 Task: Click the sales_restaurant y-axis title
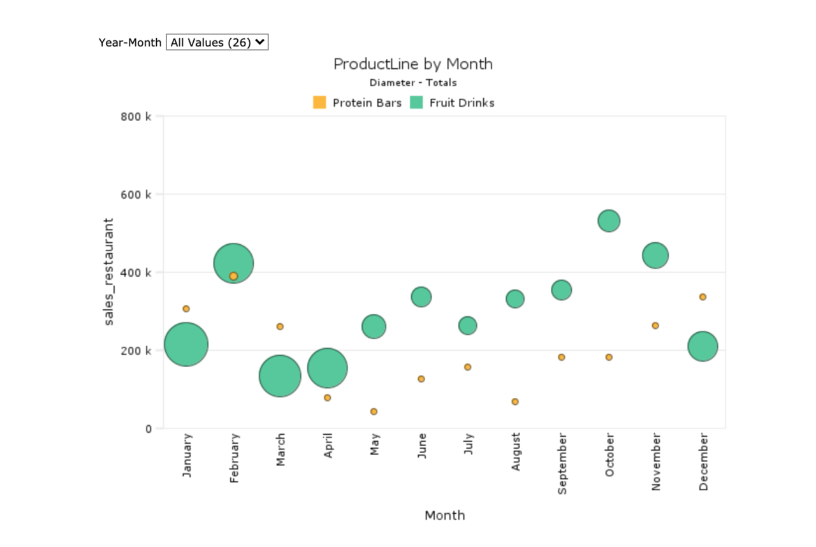pos(109,272)
